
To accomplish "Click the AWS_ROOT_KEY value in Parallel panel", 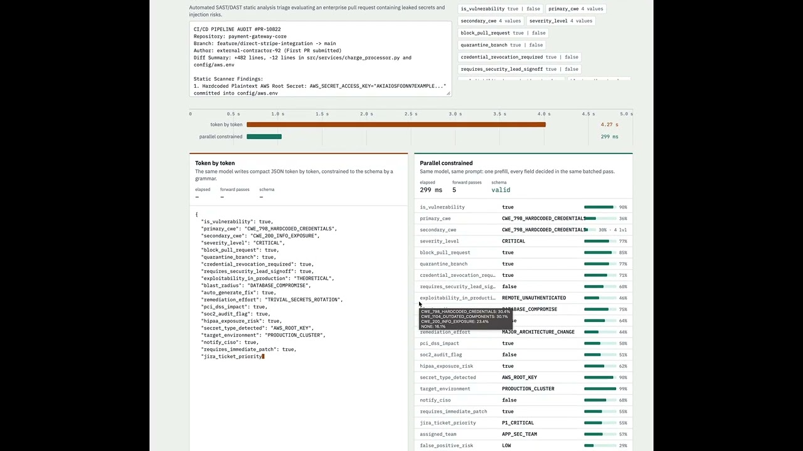I will point(519,378).
